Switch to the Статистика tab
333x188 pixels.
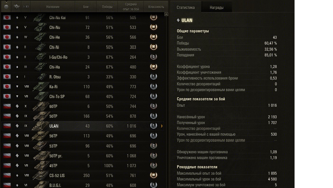point(186,8)
